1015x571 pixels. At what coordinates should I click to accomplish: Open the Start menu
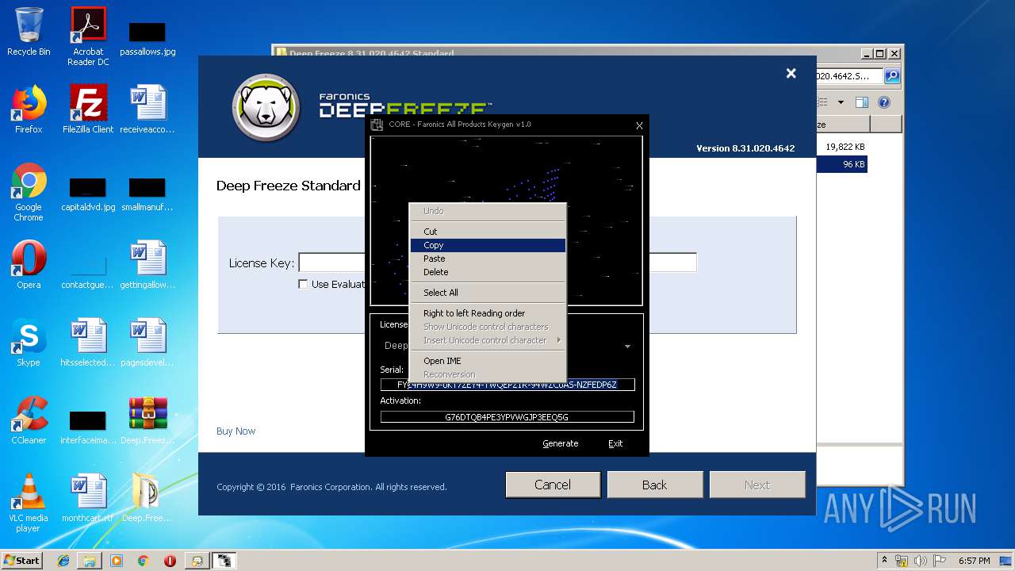tap(21, 561)
